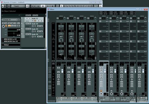Image resolution: width=149 pixels, height=104 pixels.
Task: Open the Touch automation mode dropdown
Action: coord(18,6)
